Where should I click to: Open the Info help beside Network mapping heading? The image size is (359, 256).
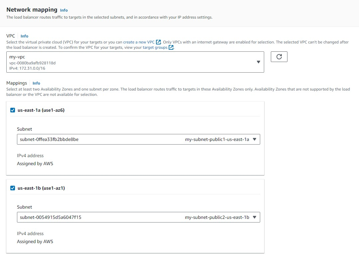tap(64, 10)
